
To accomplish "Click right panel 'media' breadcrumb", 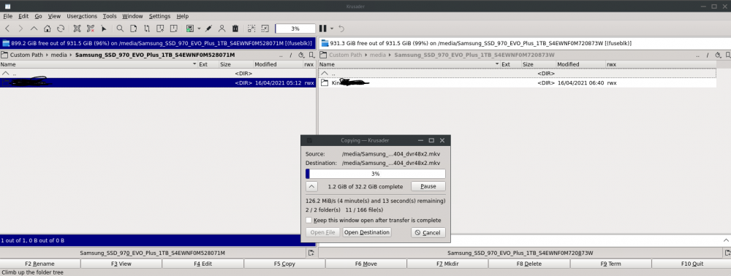I will tap(378, 55).
